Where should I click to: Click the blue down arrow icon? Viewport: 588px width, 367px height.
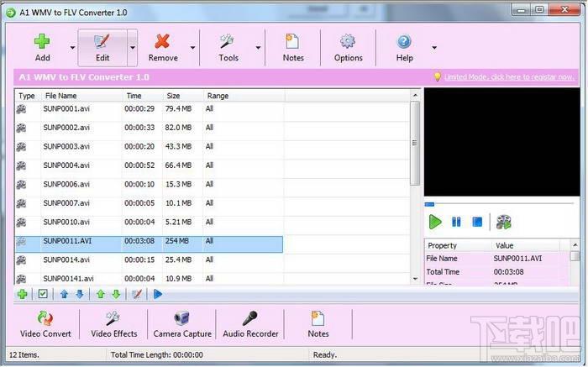80,294
